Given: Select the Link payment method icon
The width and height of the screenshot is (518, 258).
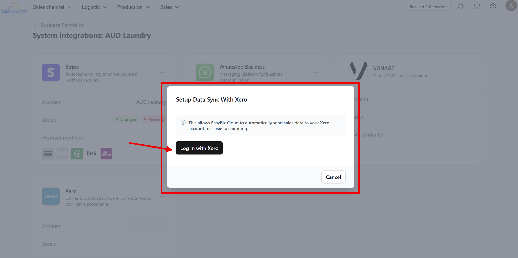Looking at the screenshot, I should 91,153.
